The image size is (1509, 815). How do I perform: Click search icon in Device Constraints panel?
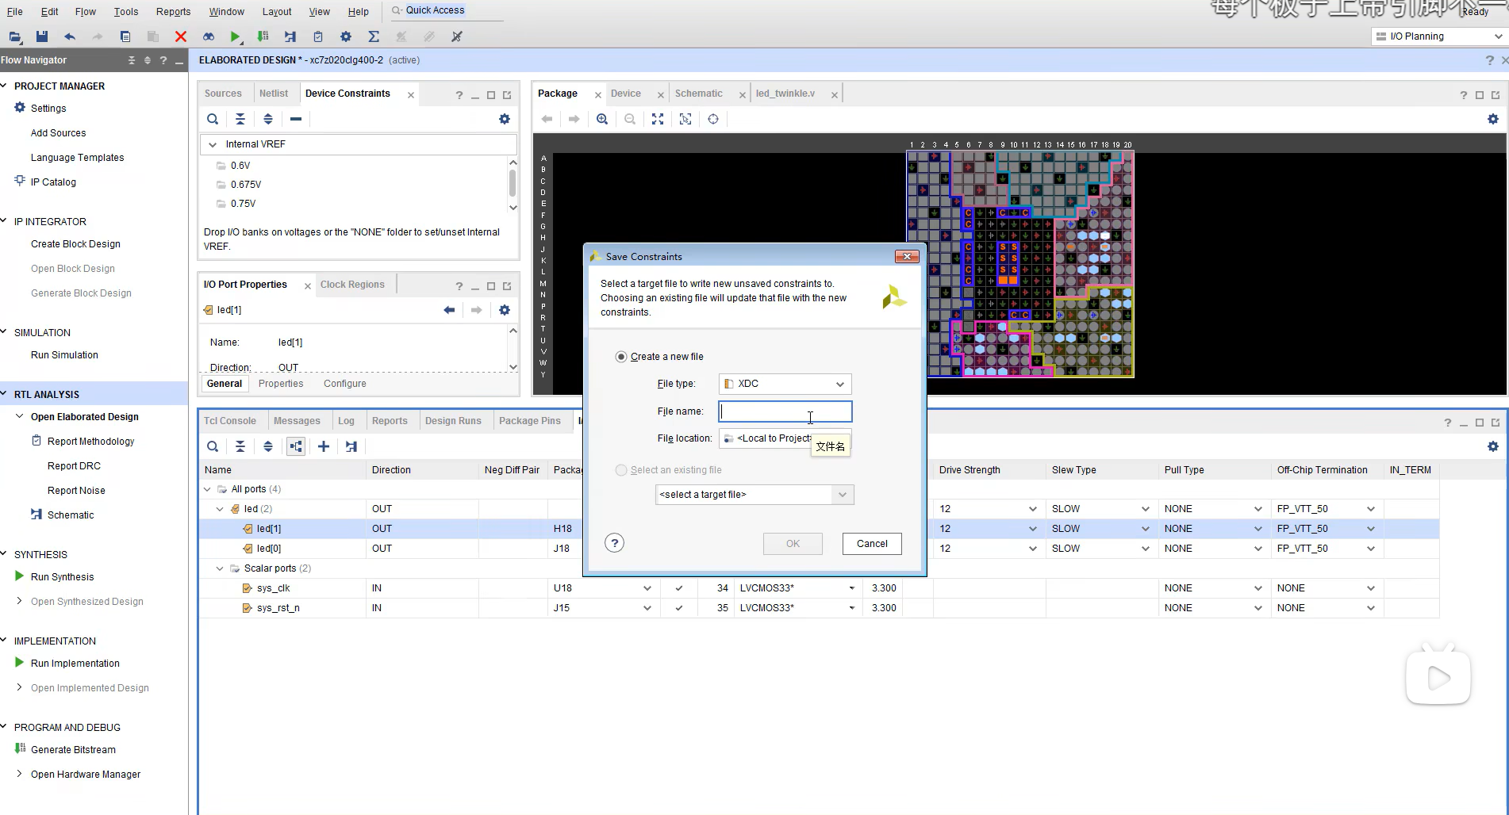pos(213,119)
